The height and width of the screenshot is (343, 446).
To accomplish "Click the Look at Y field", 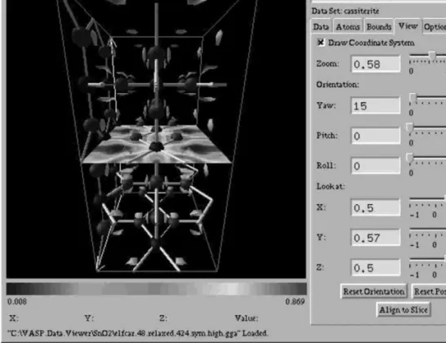I will [376, 238].
